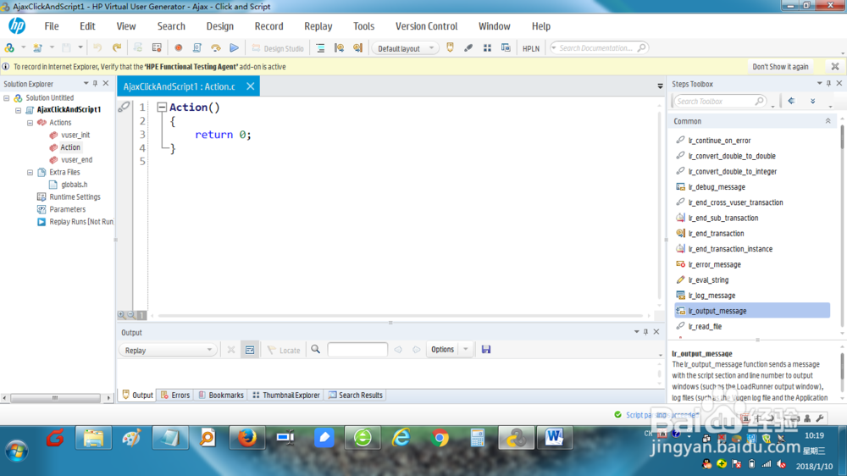Select Replay Runs node in Solution Explorer

81,222
